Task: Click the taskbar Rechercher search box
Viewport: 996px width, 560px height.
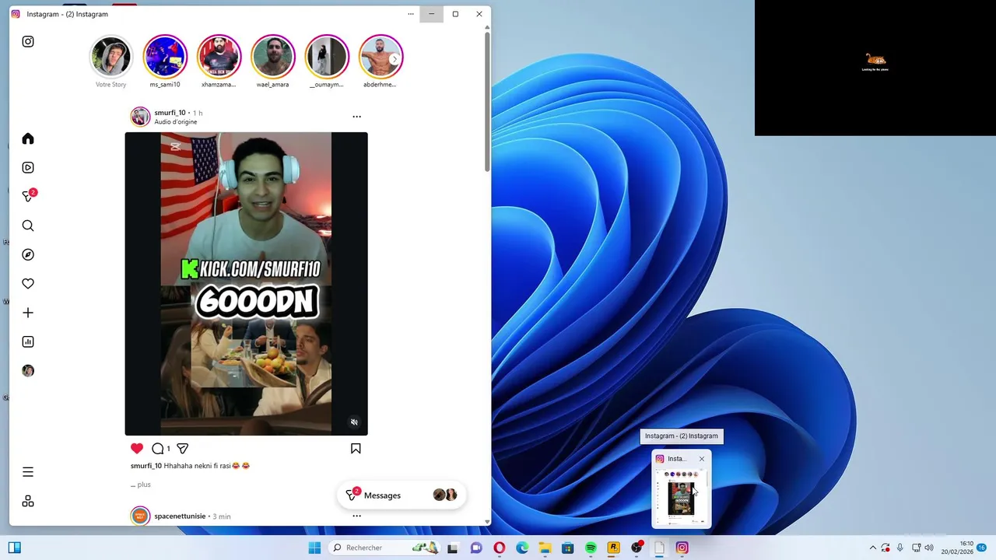Action: pos(384,548)
